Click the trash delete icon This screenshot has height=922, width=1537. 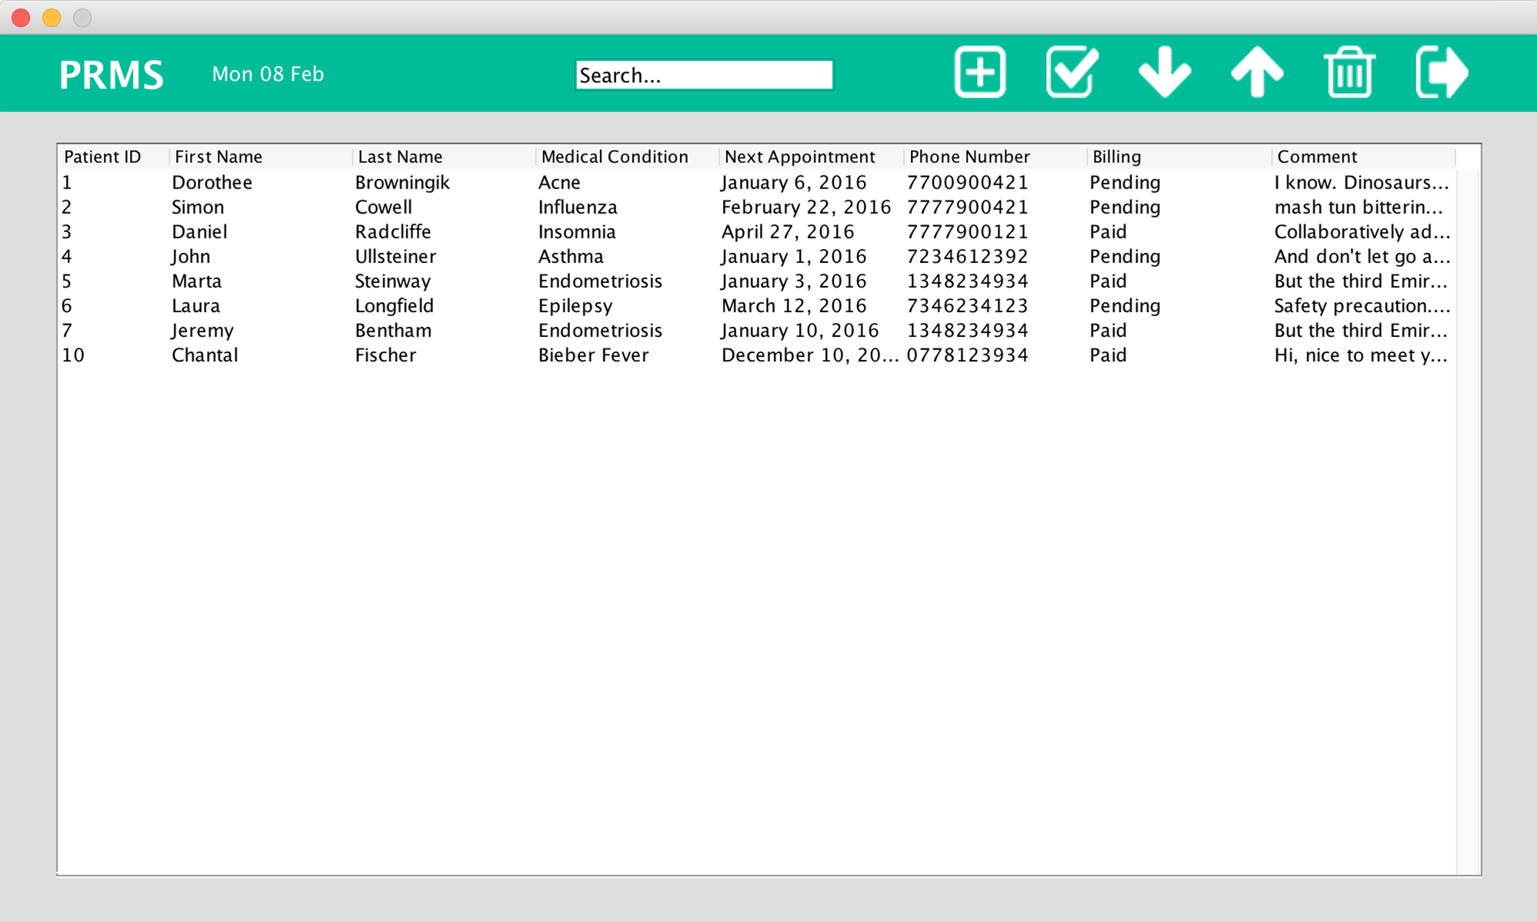point(1349,72)
